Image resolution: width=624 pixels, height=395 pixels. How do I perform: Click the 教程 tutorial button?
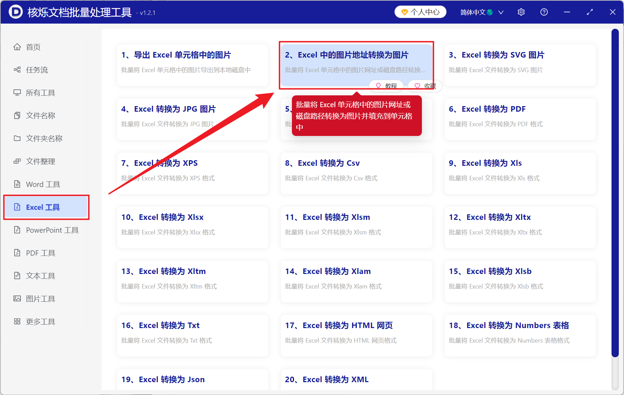tap(386, 86)
